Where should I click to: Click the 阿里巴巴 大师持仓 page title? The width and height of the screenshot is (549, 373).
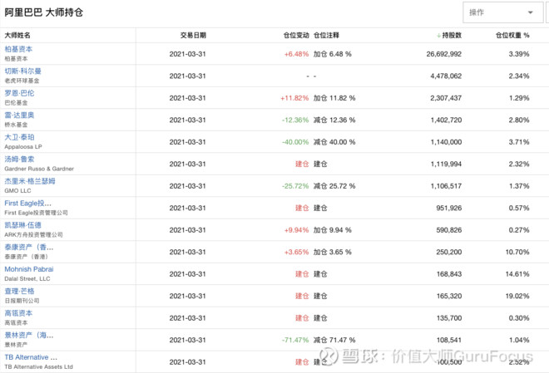44,13
